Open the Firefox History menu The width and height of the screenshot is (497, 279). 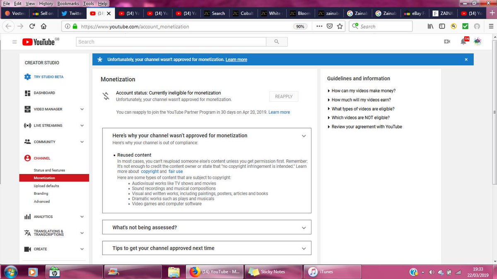coord(46,3)
